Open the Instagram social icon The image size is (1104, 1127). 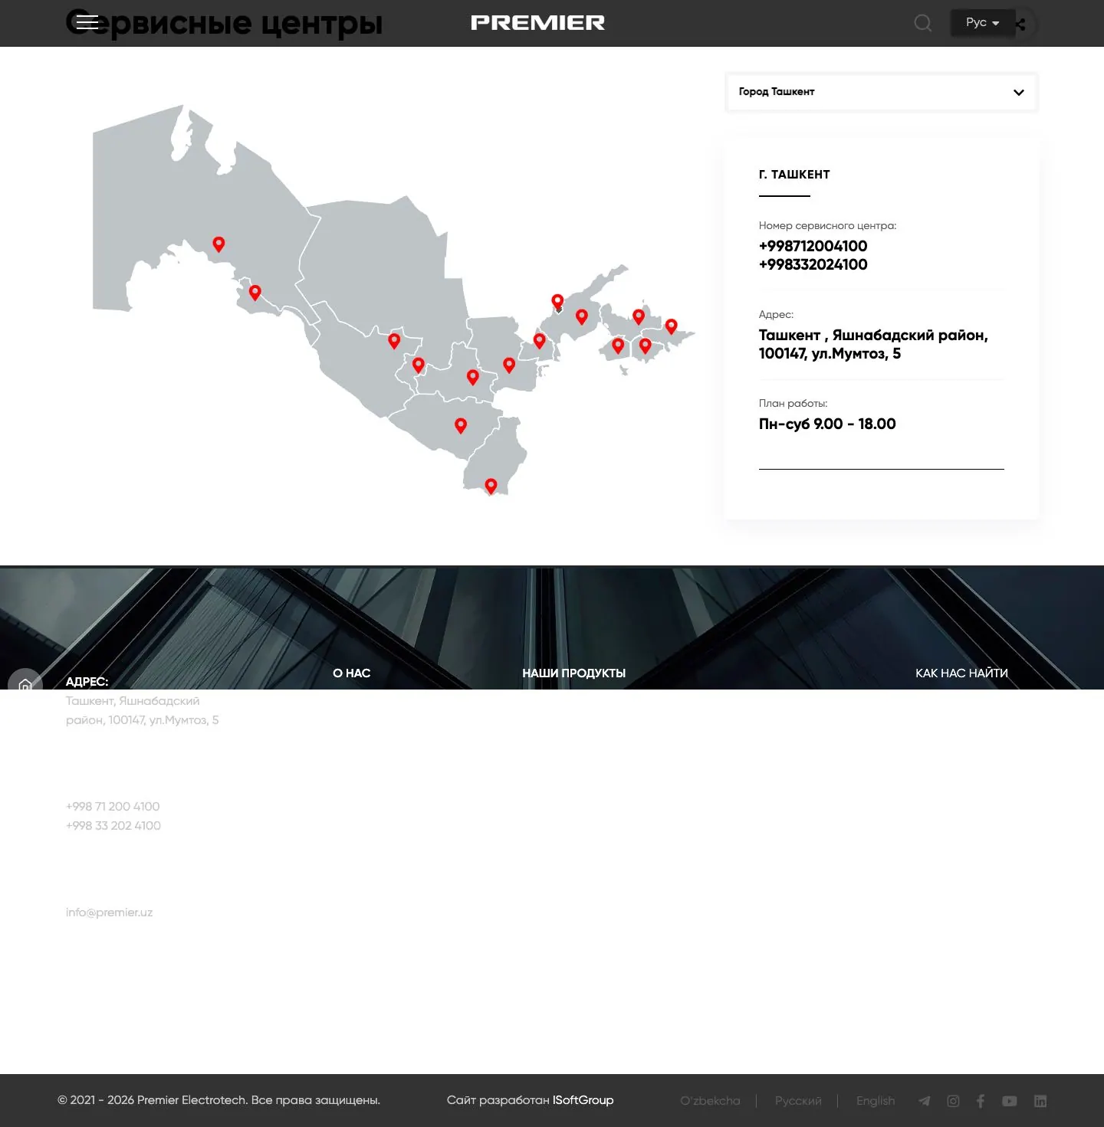pyautogui.click(x=953, y=1101)
